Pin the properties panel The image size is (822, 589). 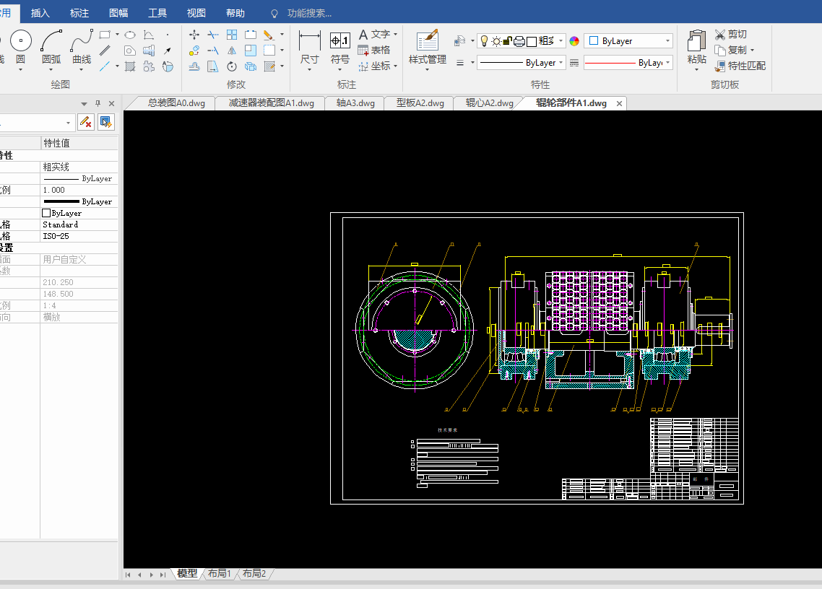[98, 103]
